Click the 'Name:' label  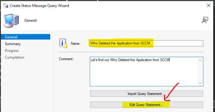pyautogui.click(x=76, y=44)
